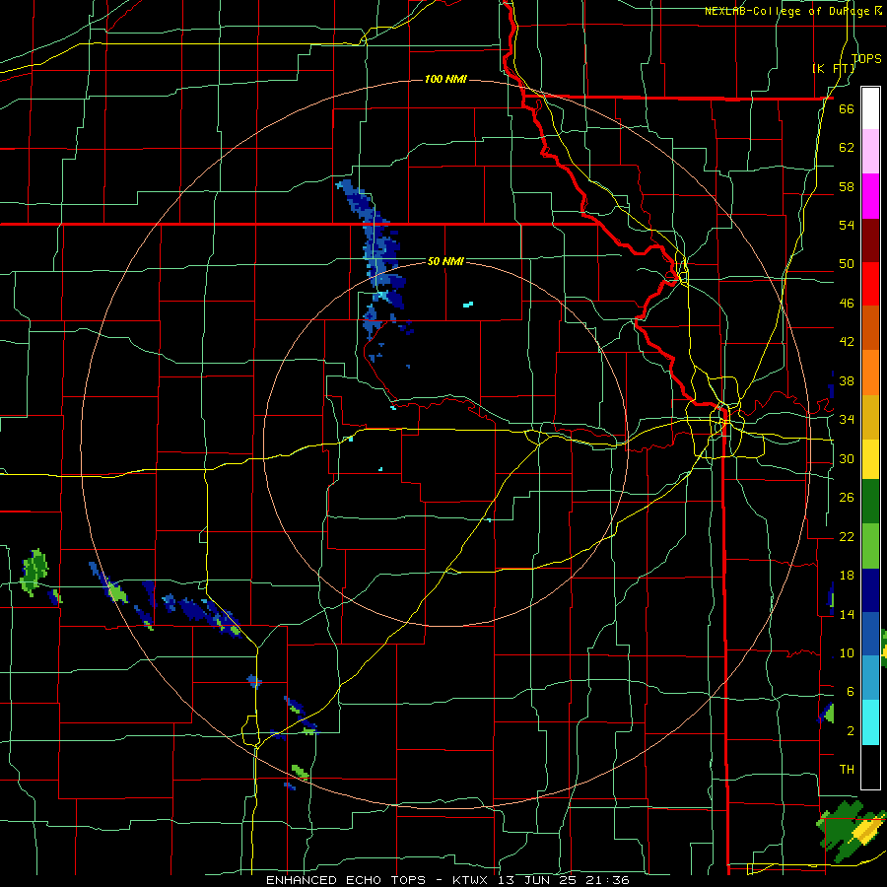Click the 58 legend value
887x887 pixels.
click(847, 186)
